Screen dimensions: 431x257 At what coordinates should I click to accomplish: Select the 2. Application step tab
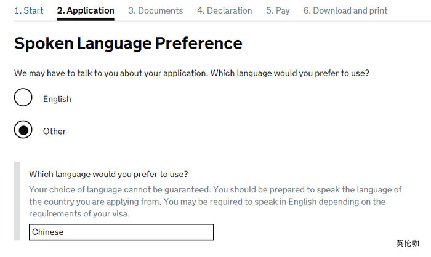[x=86, y=10]
